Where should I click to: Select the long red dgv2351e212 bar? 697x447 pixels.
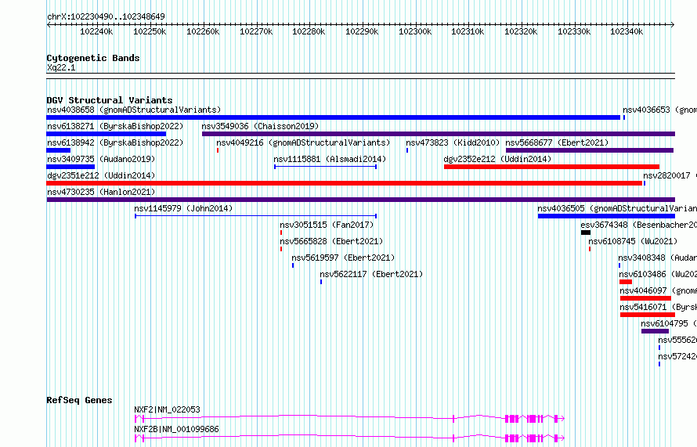point(345,183)
